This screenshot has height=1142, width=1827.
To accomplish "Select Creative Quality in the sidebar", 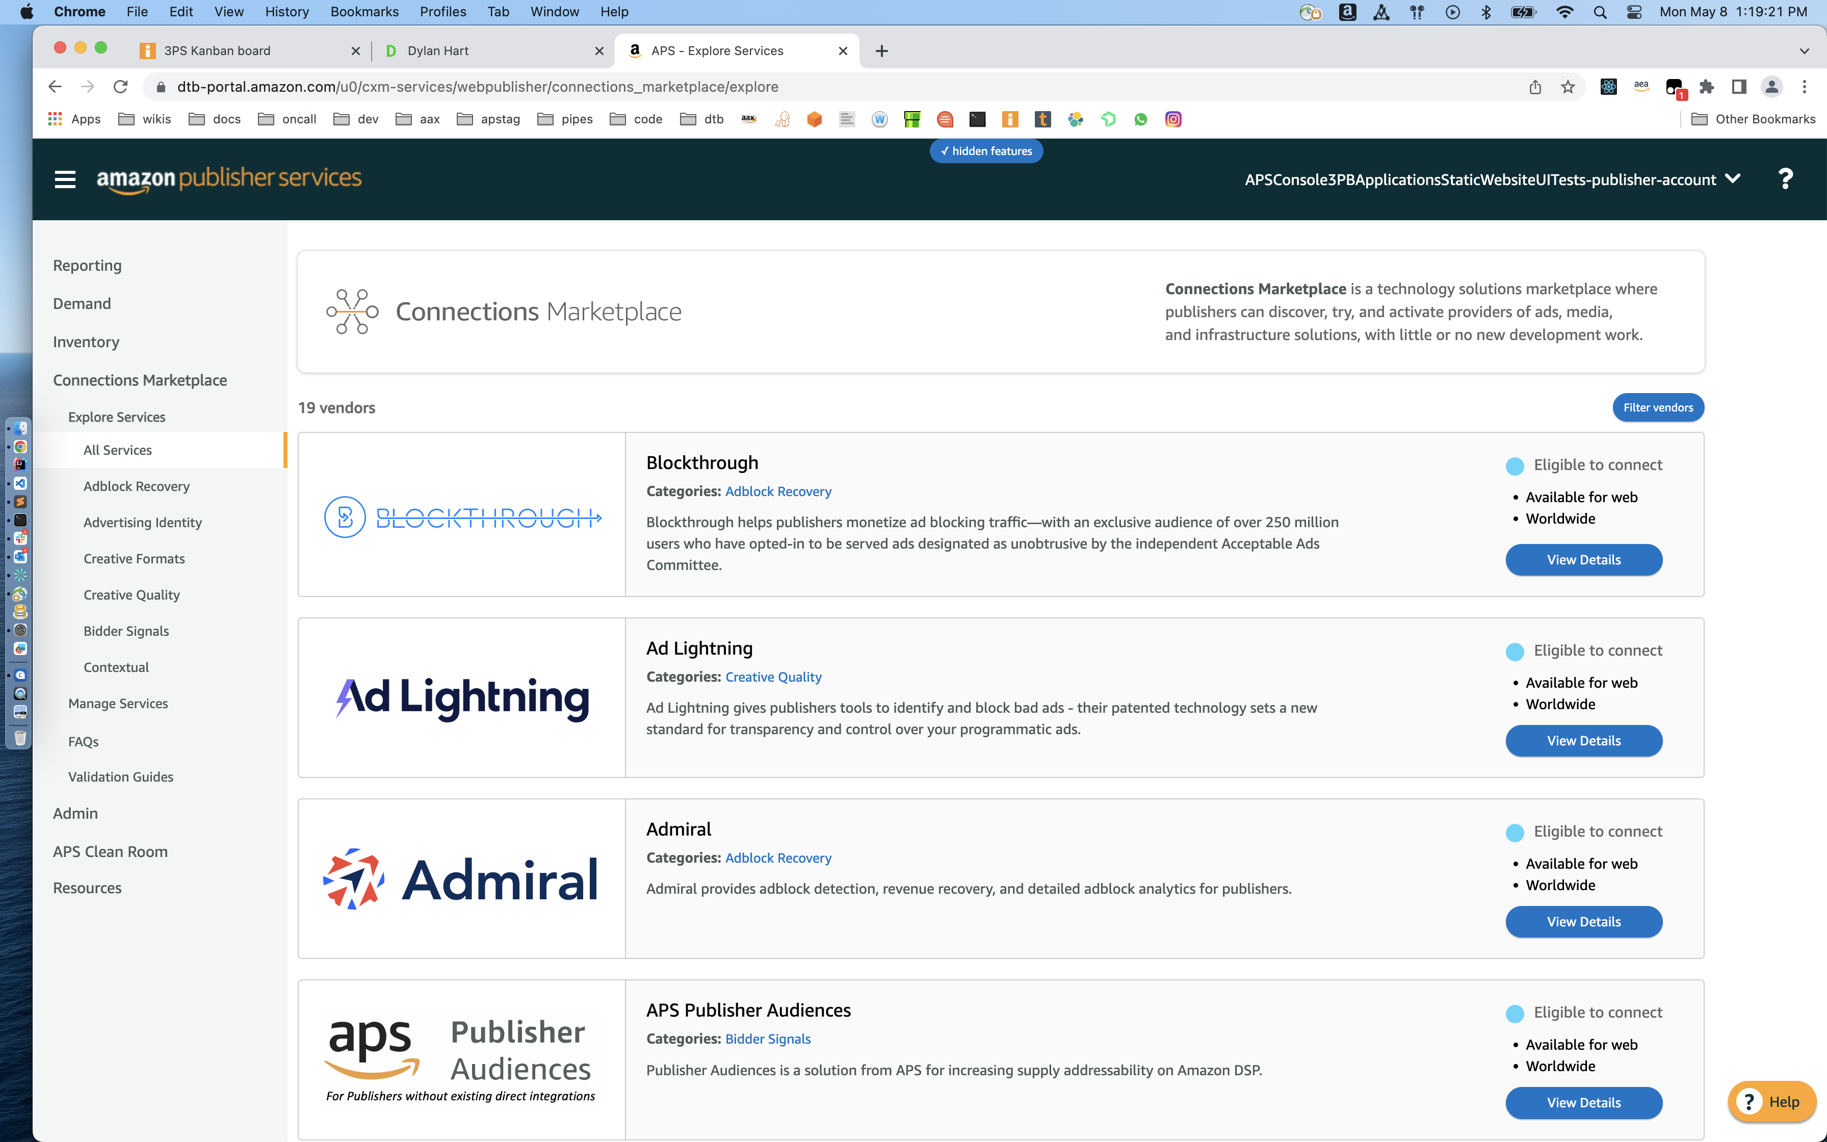I will [132, 594].
